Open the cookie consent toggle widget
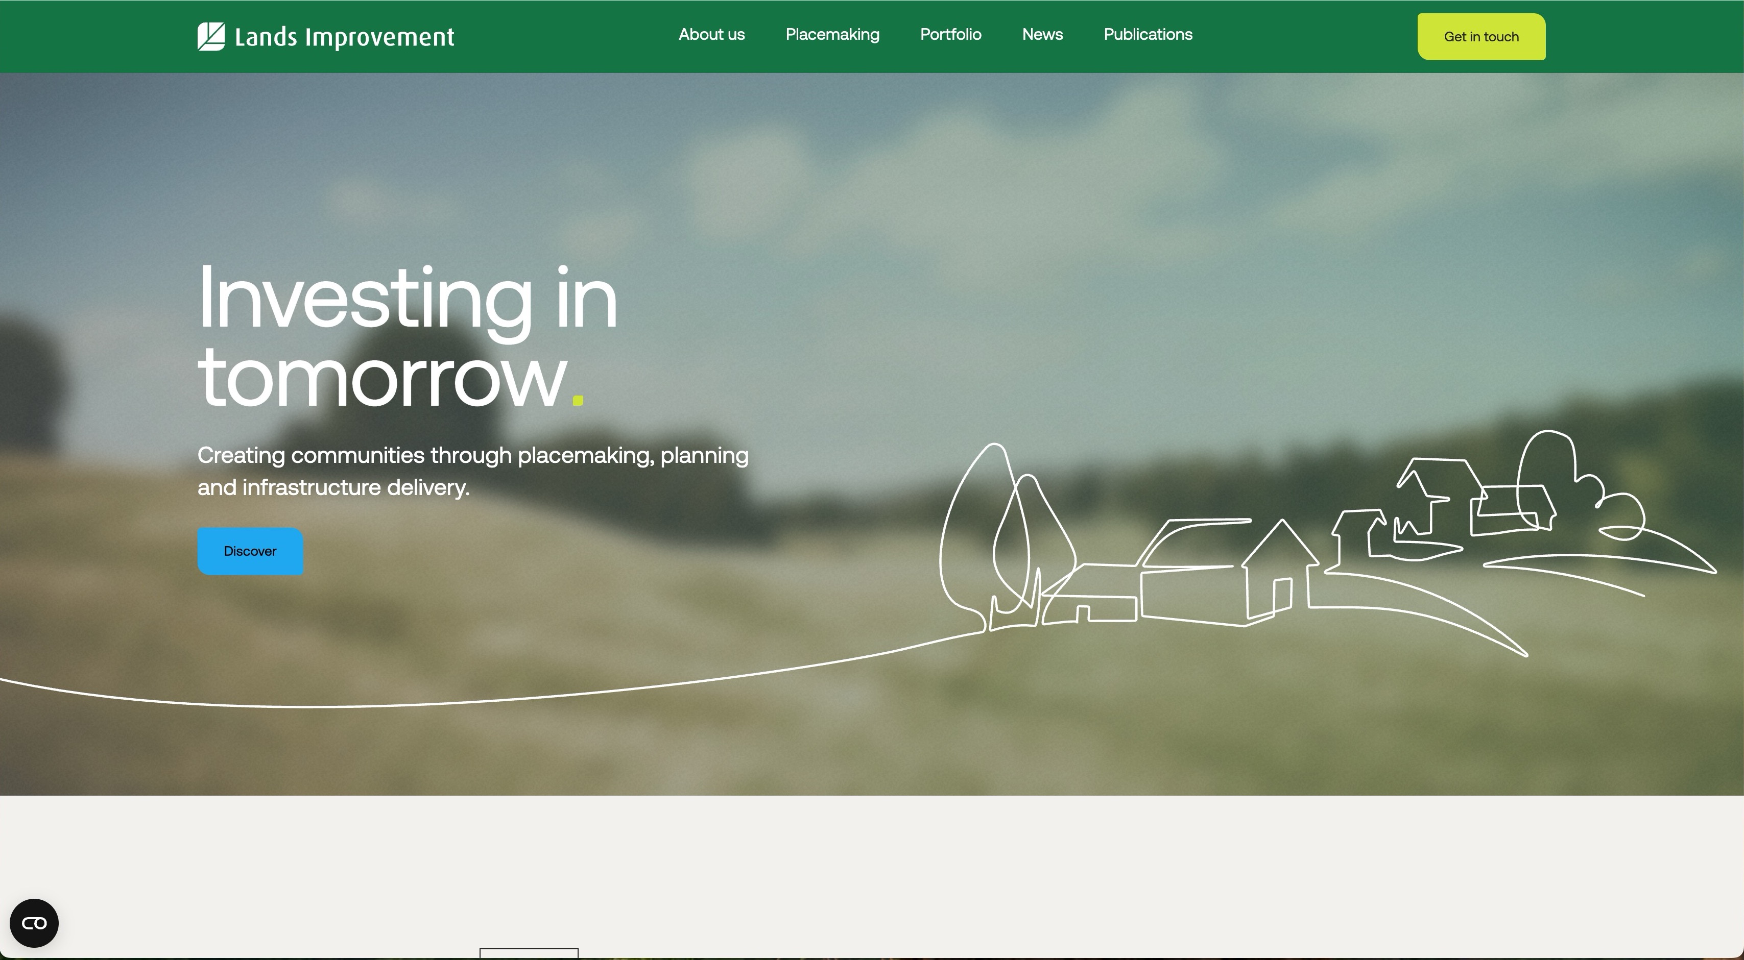Screen dimensions: 1744x960 pos(34,923)
